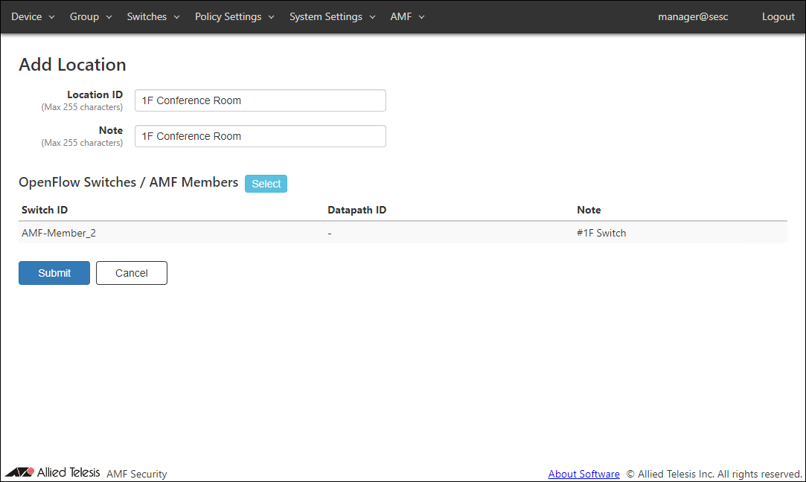Click the manager@sesc account name
The height and width of the screenshot is (482, 806).
(x=693, y=16)
